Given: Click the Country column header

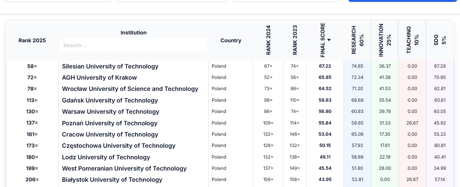Looking at the screenshot, I should click(231, 40).
